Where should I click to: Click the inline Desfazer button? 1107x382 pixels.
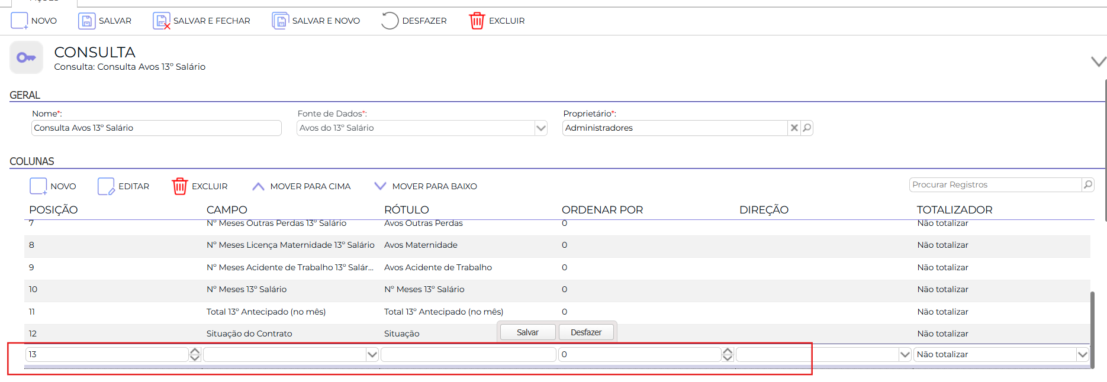pyautogui.click(x=586, y=332)
